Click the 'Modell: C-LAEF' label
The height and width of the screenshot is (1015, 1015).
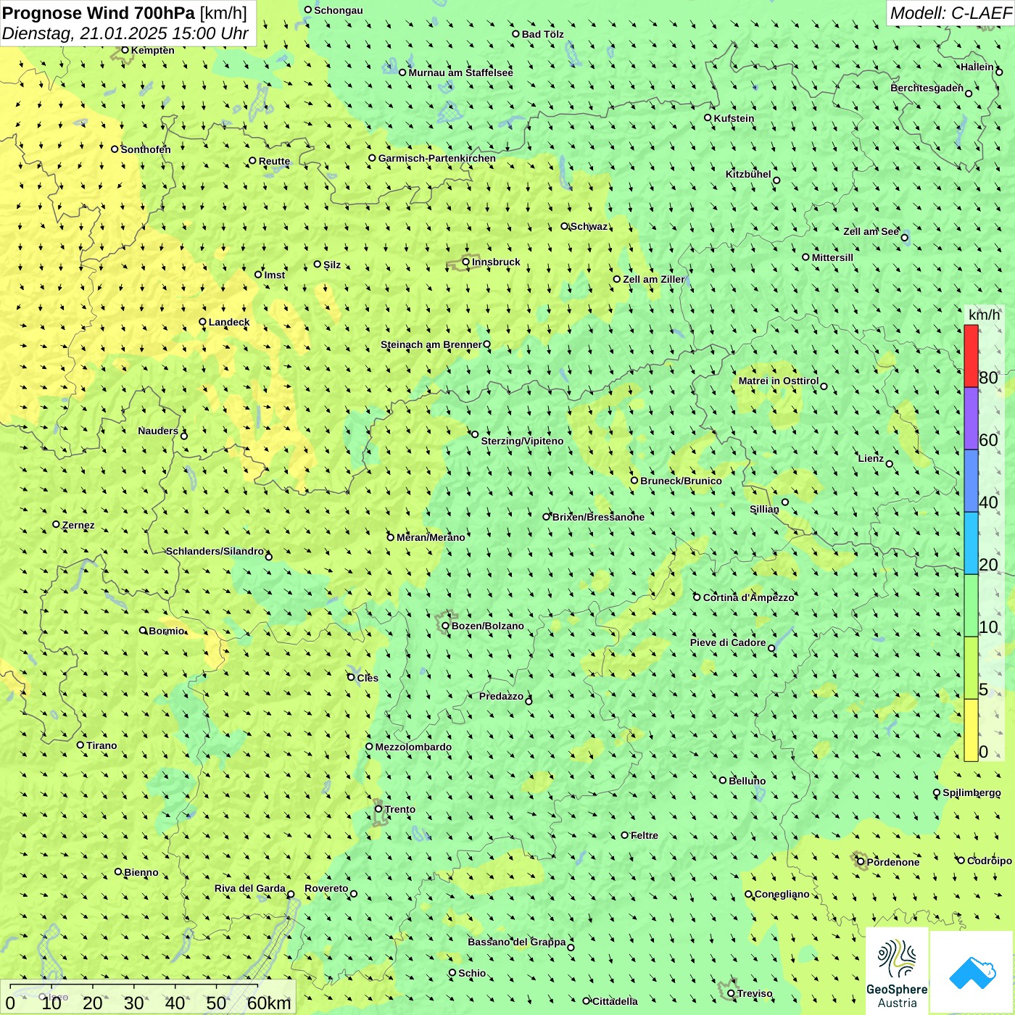coord(950,12)
